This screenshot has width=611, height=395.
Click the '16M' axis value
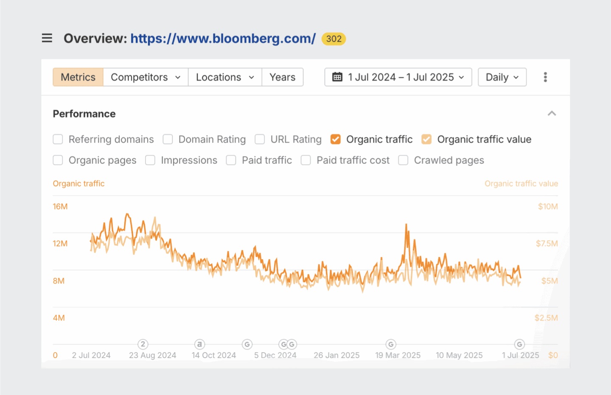tap(60, 207)
